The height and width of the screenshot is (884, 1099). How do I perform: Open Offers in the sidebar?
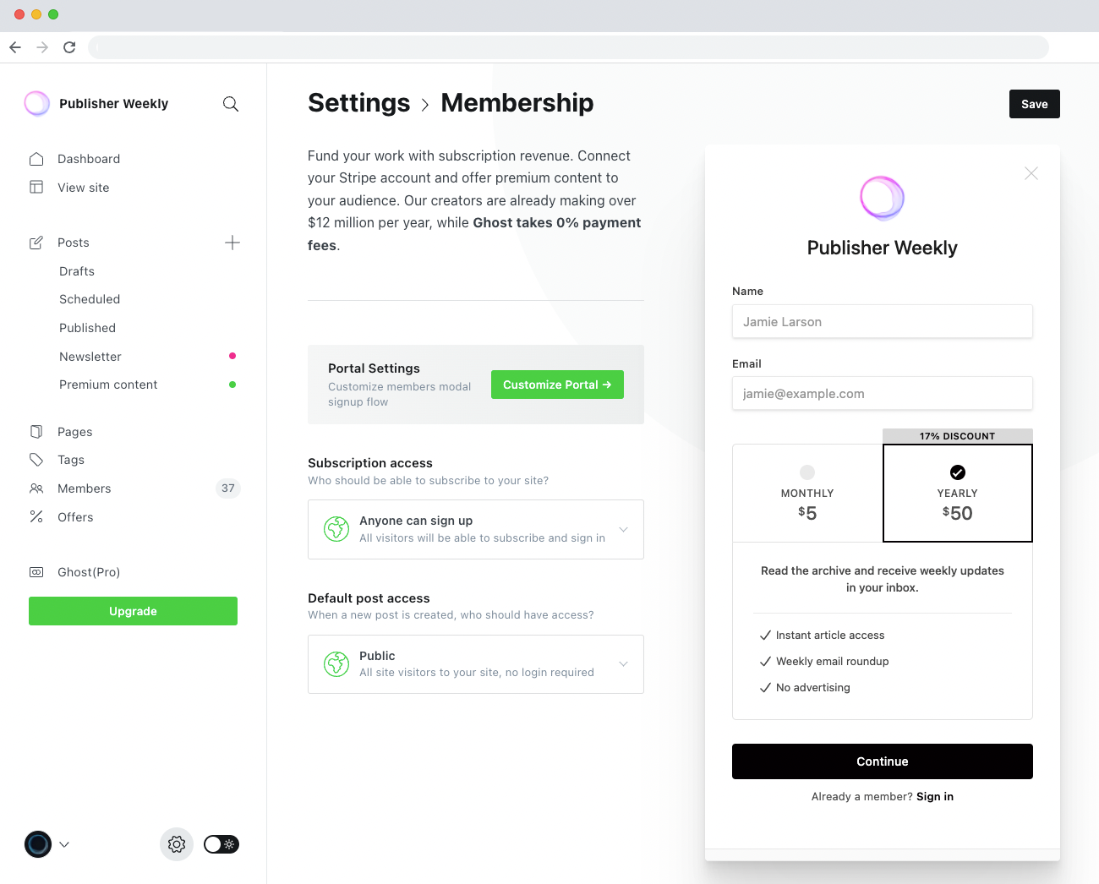75,517
